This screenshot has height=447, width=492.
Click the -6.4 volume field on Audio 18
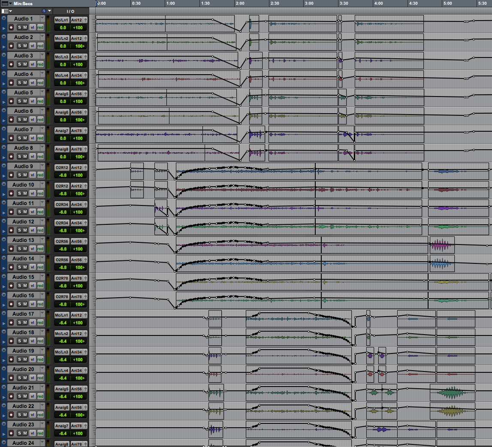pos(63,341)
